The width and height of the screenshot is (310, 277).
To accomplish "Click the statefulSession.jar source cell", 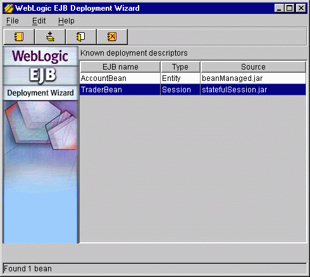I will [x=253, y=90].
